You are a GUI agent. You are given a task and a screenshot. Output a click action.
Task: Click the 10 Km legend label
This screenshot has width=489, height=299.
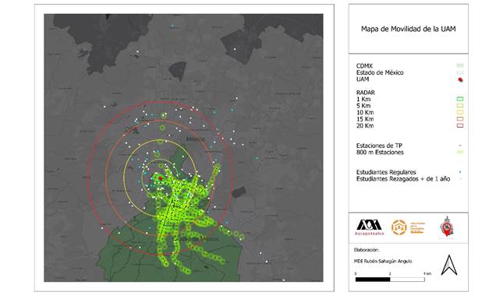(365, 112)
